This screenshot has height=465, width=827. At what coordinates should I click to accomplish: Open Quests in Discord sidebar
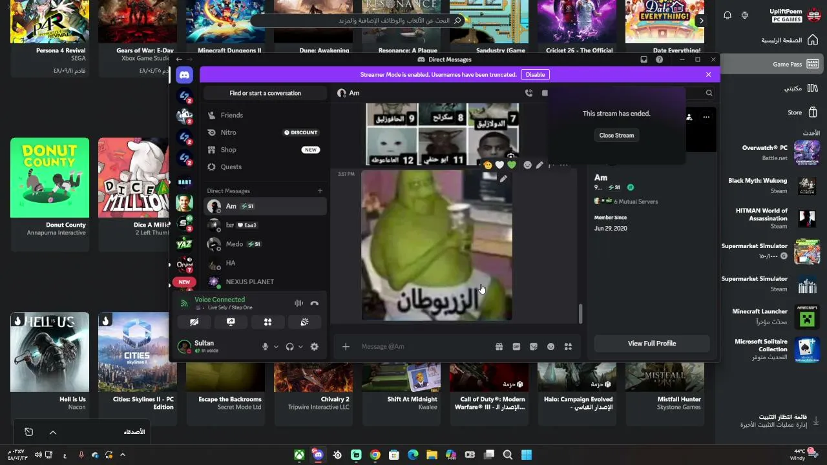pos(265,167)
